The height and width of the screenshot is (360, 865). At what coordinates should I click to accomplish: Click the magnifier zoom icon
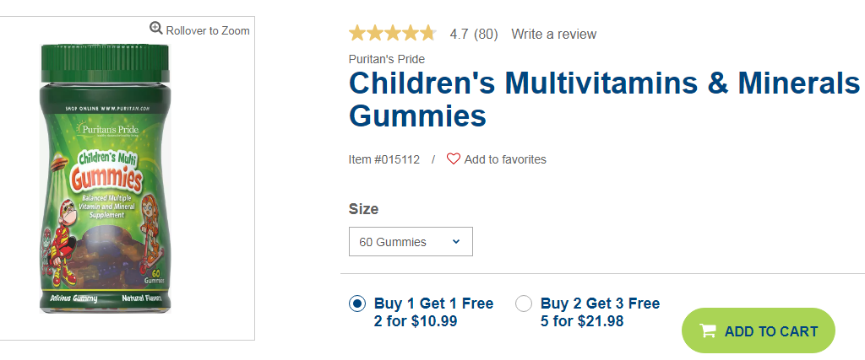coord(156,28)
